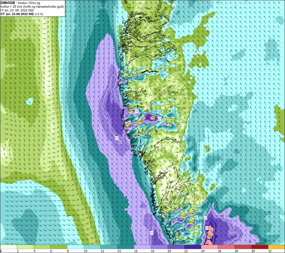Choose the indigo 22–24 legend swatch
The image size is (285, 253).
(x=193, y=247)
